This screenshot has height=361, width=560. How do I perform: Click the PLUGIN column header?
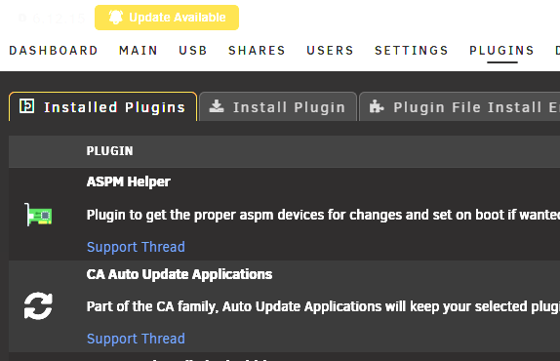pyautogui.click(x=109, y=151)
